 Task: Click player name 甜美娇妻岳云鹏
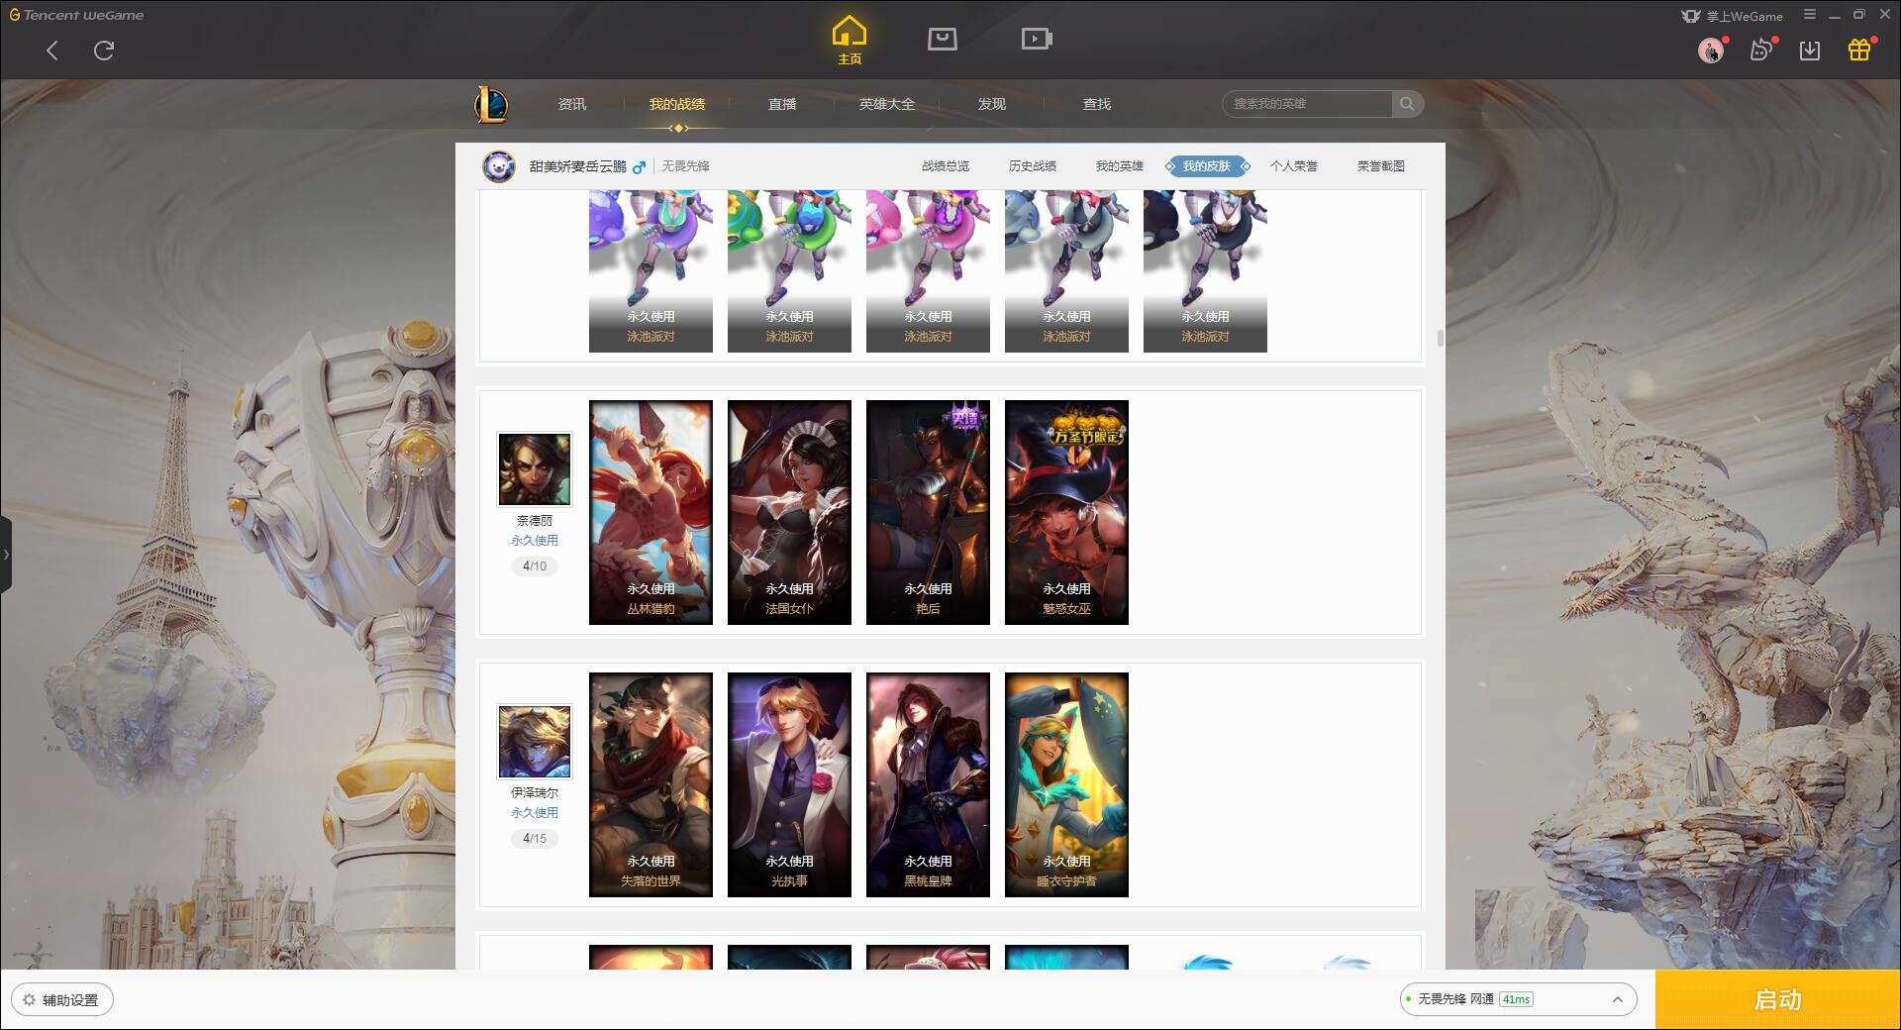578,166
